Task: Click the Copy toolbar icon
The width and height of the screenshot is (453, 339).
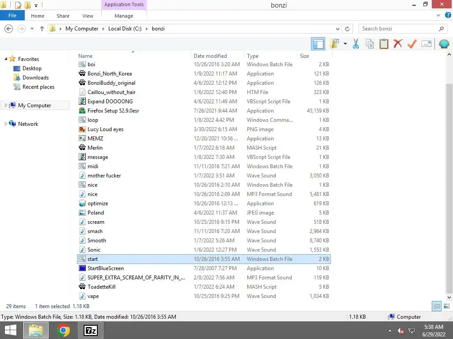Action: (370, 44)
